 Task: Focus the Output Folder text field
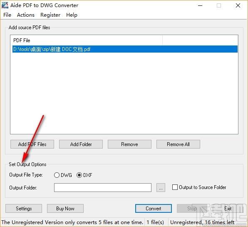(x=103, y=187)
